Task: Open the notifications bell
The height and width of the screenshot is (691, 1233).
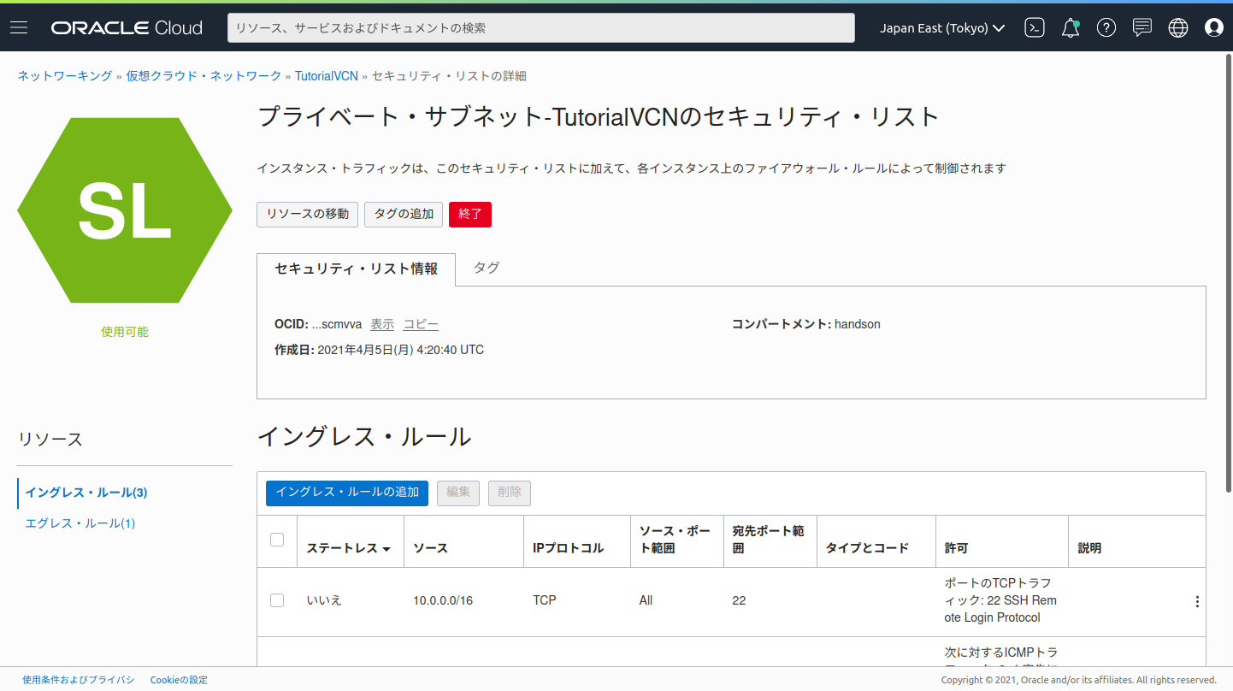Action: click(x=1071, y=27)
